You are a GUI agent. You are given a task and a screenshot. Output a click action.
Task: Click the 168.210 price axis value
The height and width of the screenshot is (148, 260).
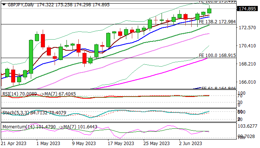[x=247, y=64]
